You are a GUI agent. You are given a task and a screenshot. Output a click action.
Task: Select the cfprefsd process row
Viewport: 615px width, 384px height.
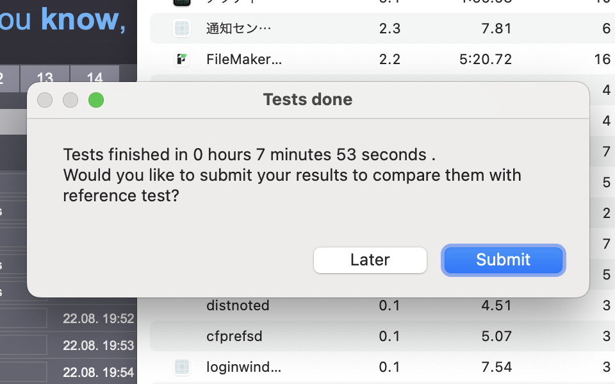click(x=382, y=336)
